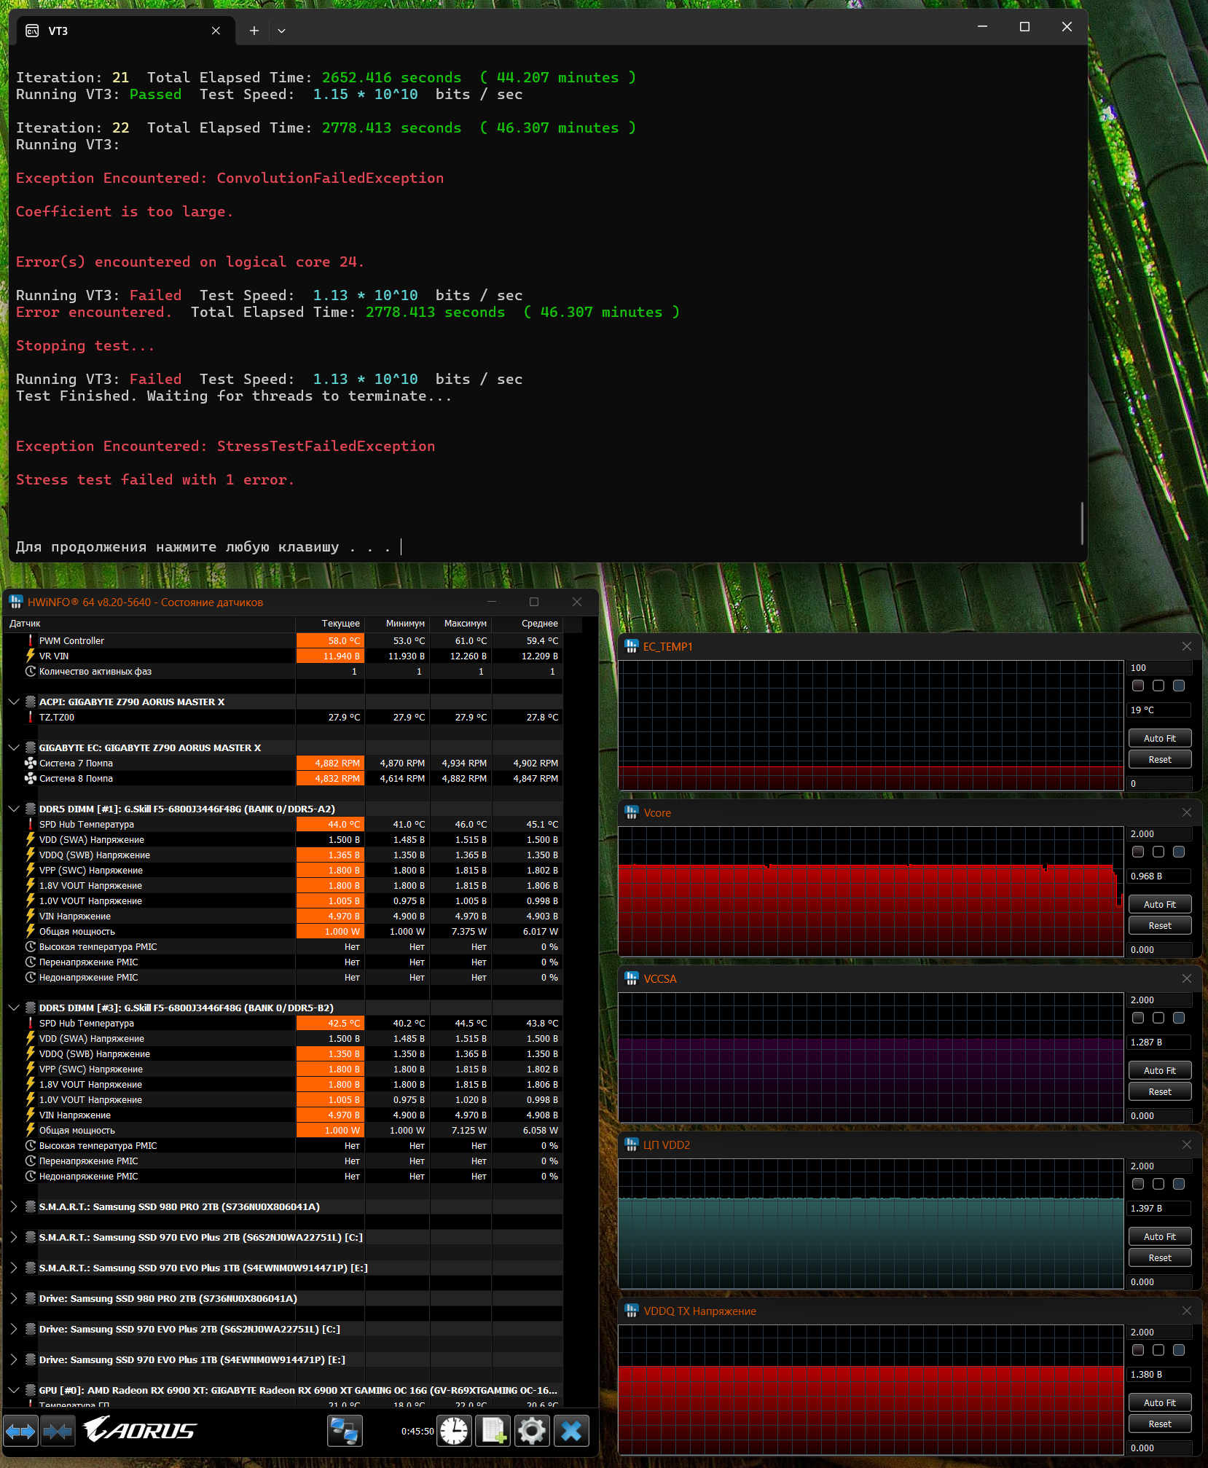Click the AORUS logo in HWiNFO
Image resolution: width=1208 pixels, height=1468 pixels.
(x=139, y=1430)
